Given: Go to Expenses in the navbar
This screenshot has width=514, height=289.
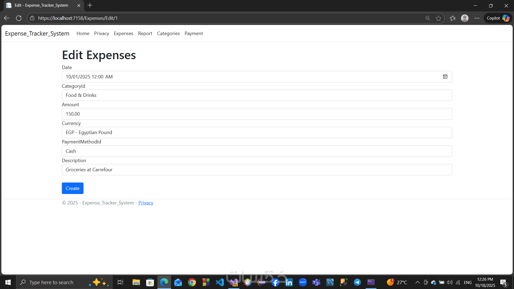Looking at the screenshot, I should coord(123,33).
